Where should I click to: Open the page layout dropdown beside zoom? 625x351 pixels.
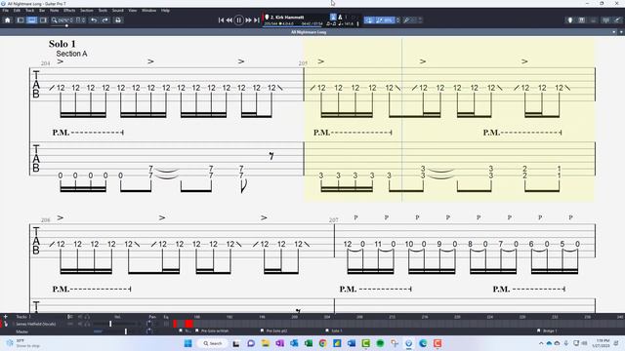coord(80,20)
